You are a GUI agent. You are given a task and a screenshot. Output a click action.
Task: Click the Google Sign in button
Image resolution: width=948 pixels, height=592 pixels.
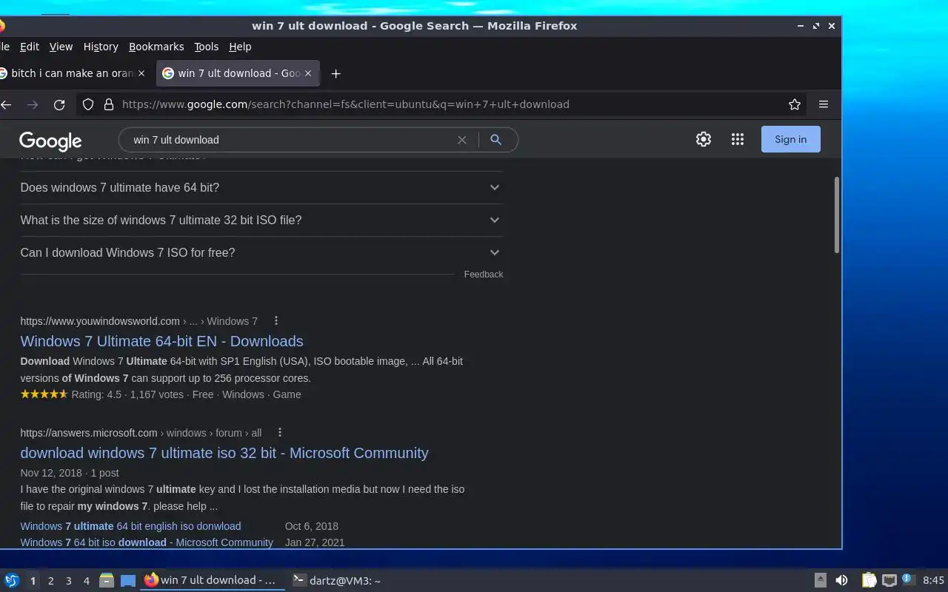[790, 139]
